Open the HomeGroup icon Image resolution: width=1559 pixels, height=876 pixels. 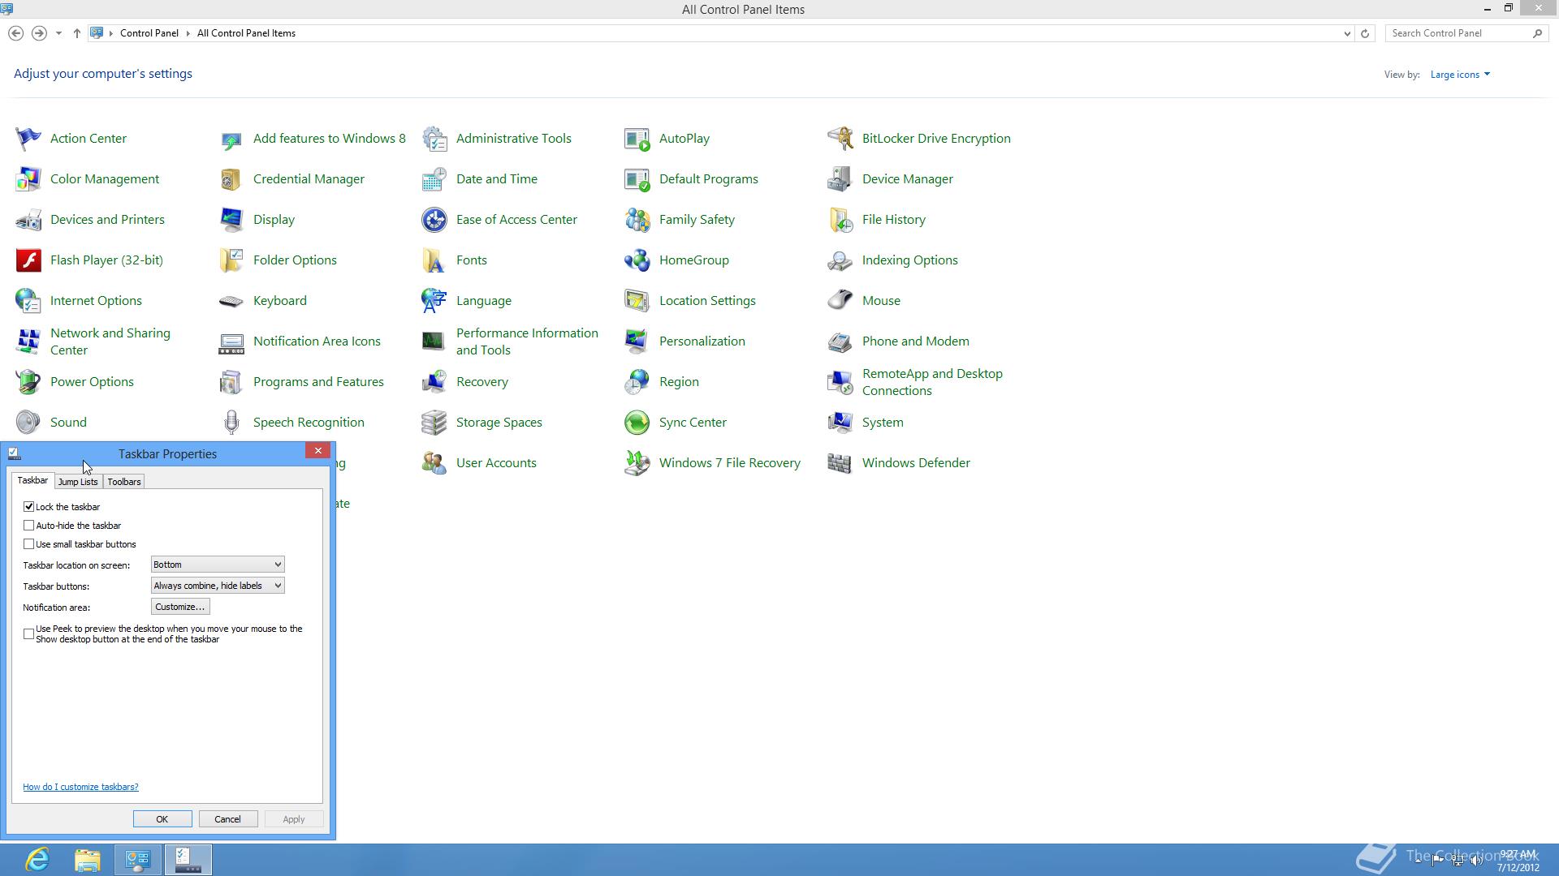click(x=637, y=260)
